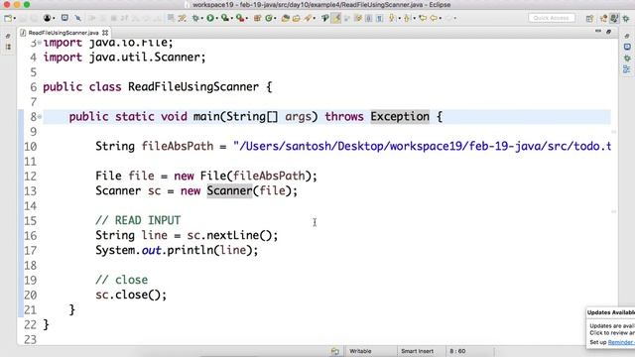The image size is (635, 357).
Task: Collapse the main method fold at line 8
Action: [40, 117]
